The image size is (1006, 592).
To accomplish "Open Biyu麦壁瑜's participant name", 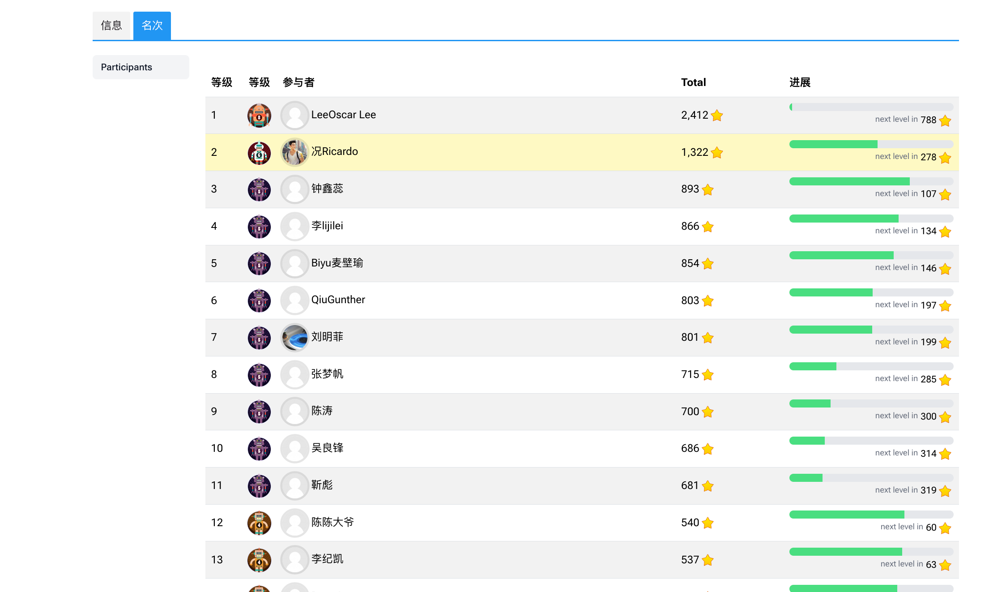I will 337,263.
